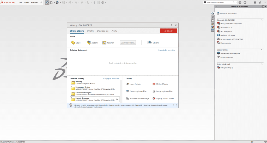Click Przeglądaj wszystkie link for recent documents
This screenshot has height=143, width=267.
pyautogui.click(x=166, y=50)
